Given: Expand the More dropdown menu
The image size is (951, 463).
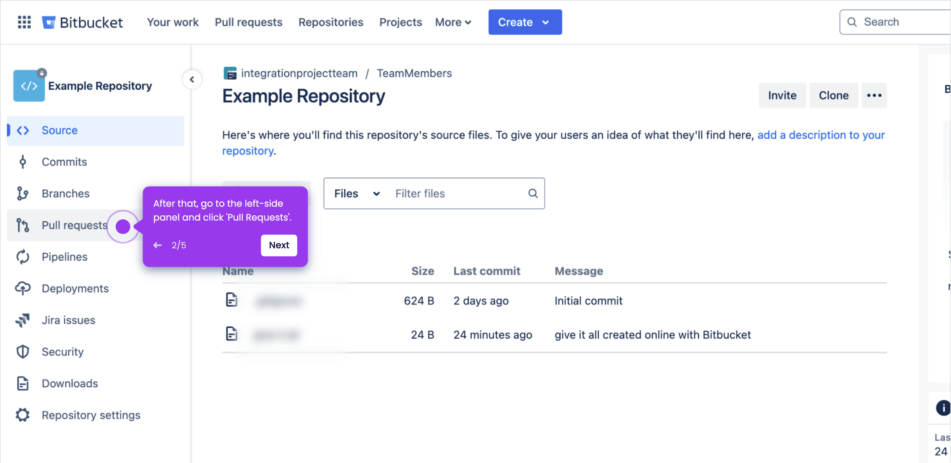Looking at the screenshot, I should pyautogui.click(x=453, y=22).
